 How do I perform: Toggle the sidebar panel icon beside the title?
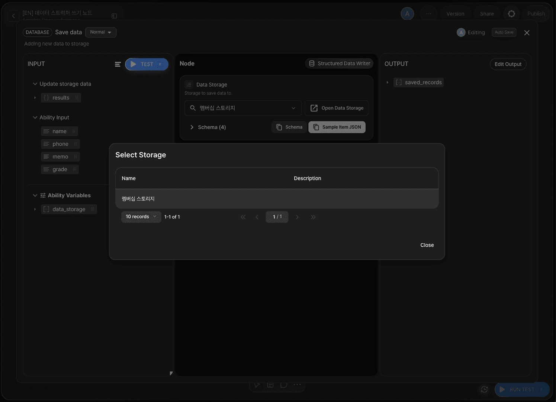114,16
